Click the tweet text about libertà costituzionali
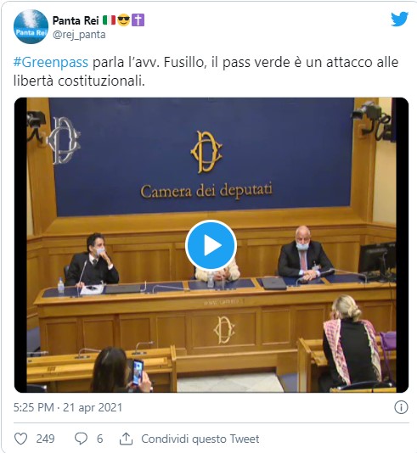 click(206, 71)
